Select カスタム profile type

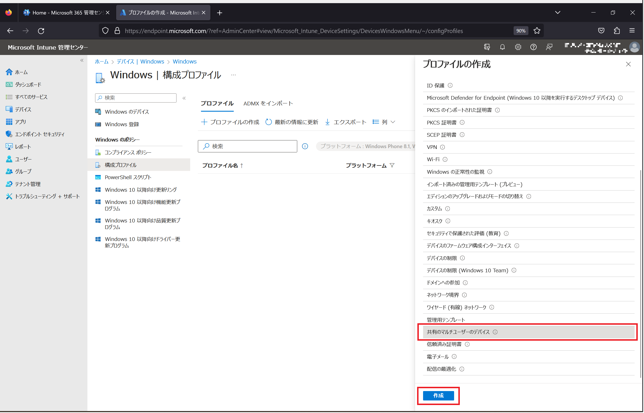point(529,209)
